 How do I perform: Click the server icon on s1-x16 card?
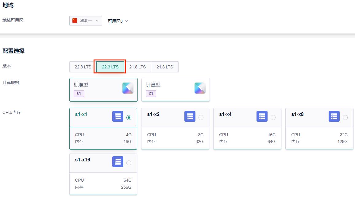click(x=118, y=162)
